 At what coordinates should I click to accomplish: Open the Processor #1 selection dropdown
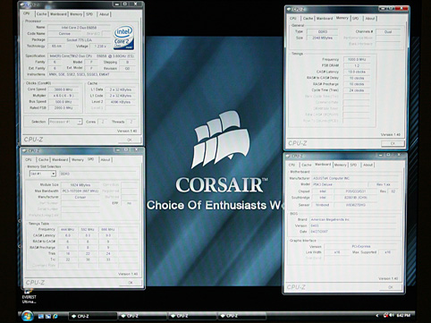coord(65,122)
